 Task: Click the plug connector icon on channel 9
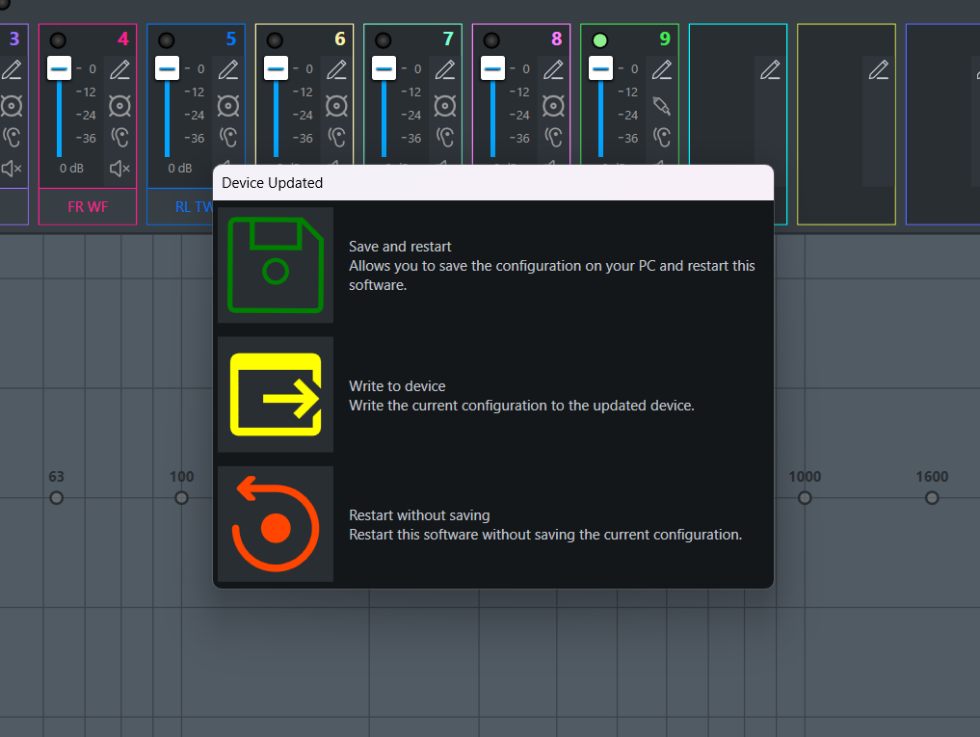pos(661,106)
